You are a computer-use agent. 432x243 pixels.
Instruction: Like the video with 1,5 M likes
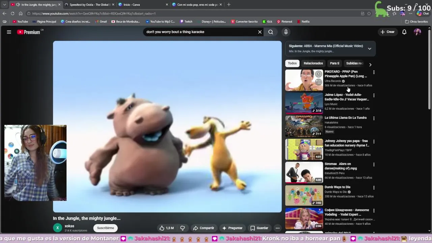coord(167,228)
